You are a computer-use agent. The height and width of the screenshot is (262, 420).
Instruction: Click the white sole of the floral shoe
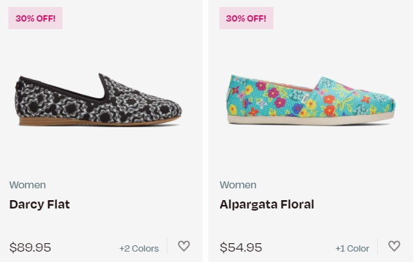tap(311, 120)
